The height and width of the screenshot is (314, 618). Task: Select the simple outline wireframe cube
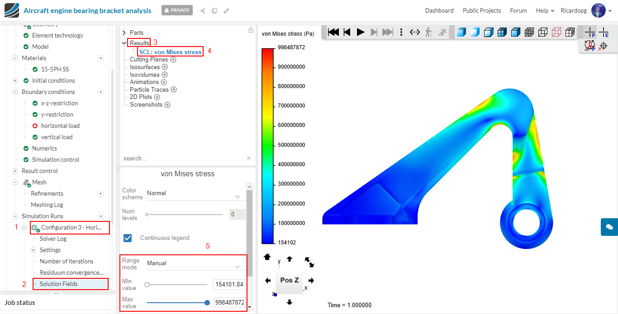click(543, 32)
